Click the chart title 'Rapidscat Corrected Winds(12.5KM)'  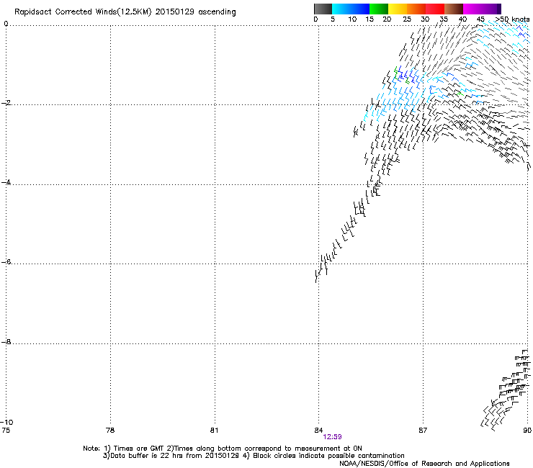(x=83, y=12)
